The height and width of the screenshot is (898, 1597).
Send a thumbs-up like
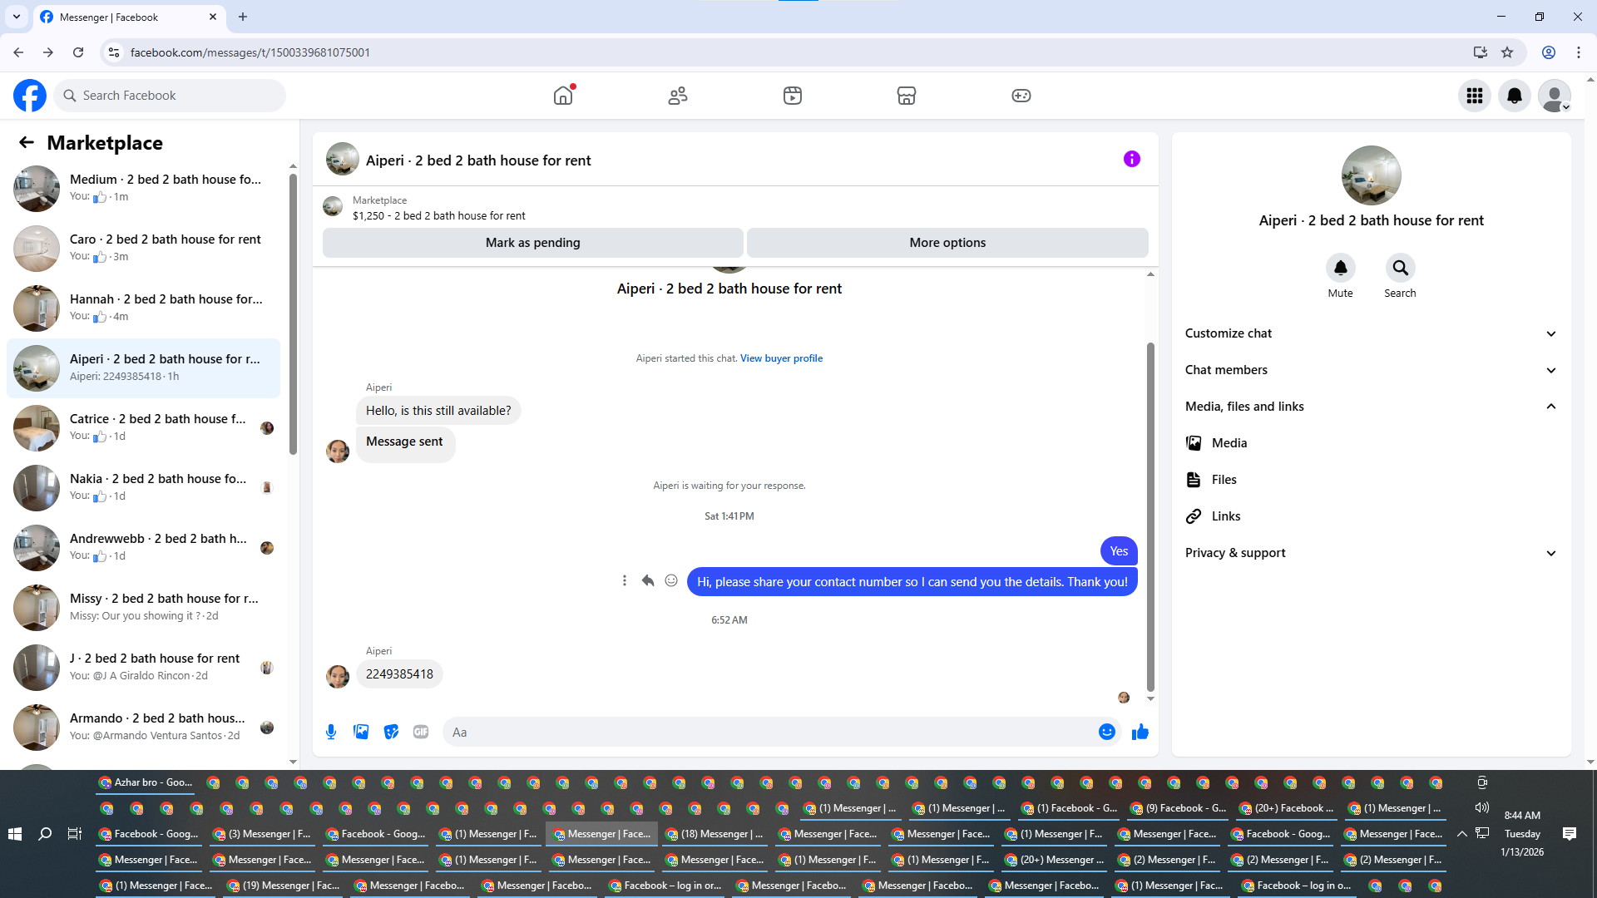tap(1140, 732)
